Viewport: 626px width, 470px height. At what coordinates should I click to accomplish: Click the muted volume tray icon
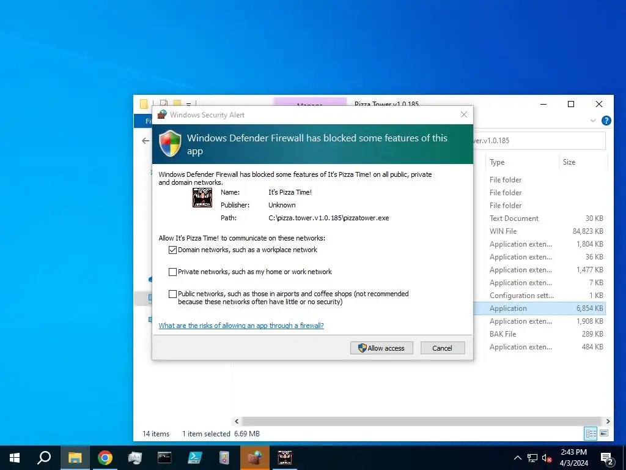click(547, 458)
